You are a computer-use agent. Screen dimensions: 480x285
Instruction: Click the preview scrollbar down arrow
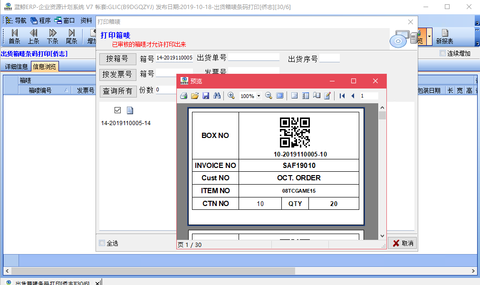click(382, 236)
